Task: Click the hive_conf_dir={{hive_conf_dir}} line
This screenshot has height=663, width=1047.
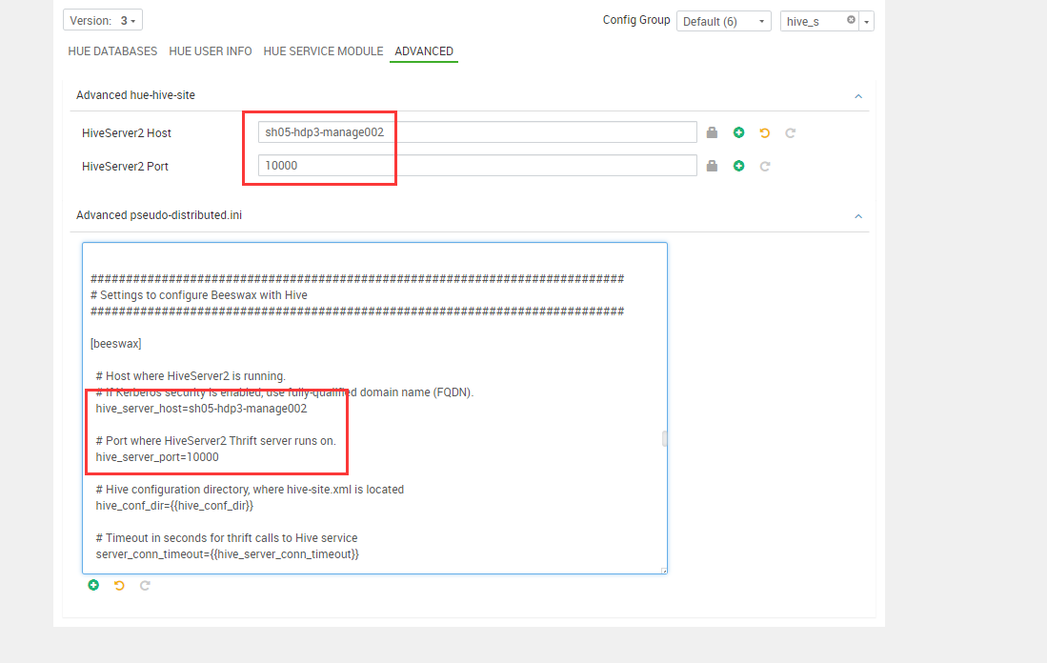Action: (174, 506)
